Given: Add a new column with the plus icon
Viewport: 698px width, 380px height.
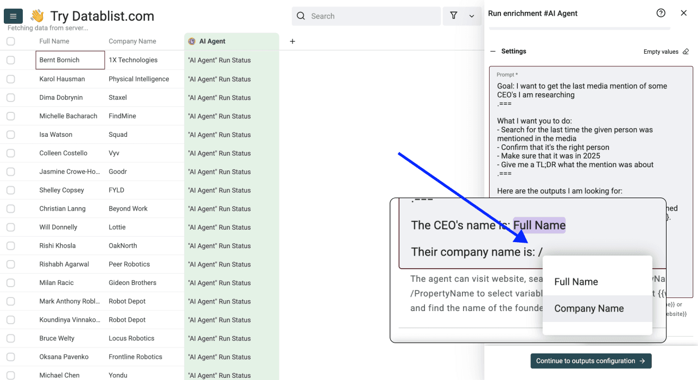Looking at the screenshot, I should pyautogui.click(x=292, y=41).
